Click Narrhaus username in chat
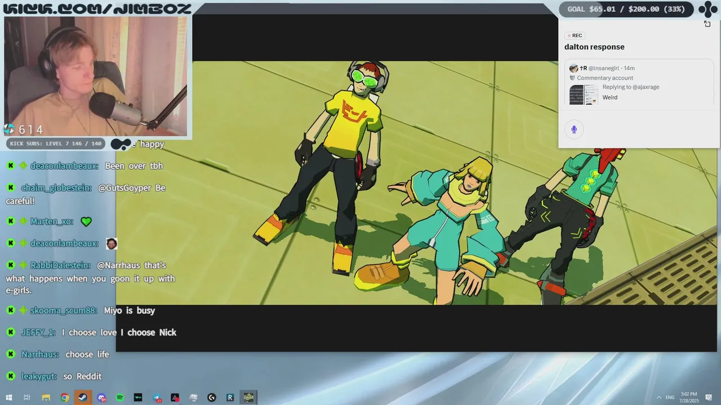The height and width of the screenshot is (405, 721). [x=40, y=354]
